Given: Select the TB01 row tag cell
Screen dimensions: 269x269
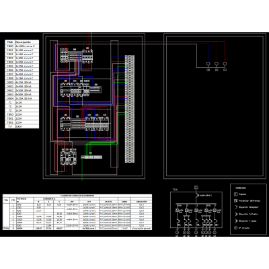Looking at the screenshot, I should (x=10, y=118).
